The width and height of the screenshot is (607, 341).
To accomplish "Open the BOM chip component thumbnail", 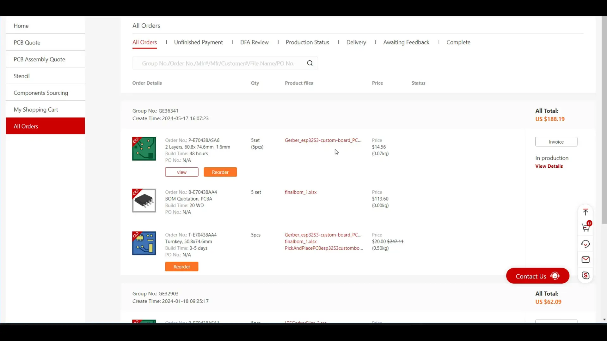I will (x=144, y=200).
